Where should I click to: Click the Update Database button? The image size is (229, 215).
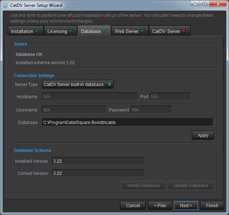[x=191, y=185]
